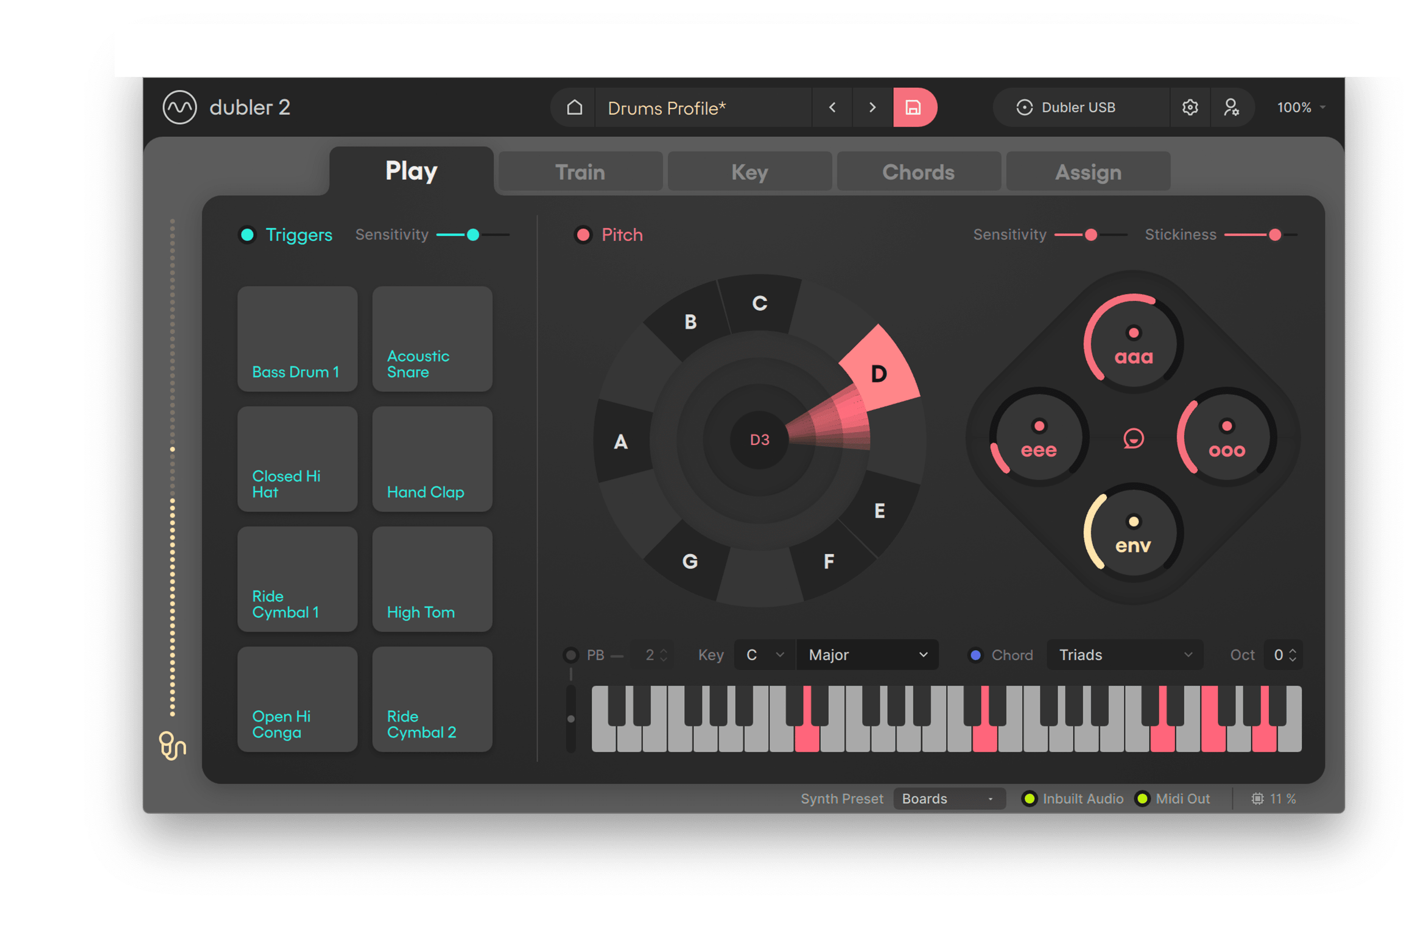Open the Assign tab
Viewport: 1408px width, 946px height.
pyautogui.click(x=1088, y=172)
